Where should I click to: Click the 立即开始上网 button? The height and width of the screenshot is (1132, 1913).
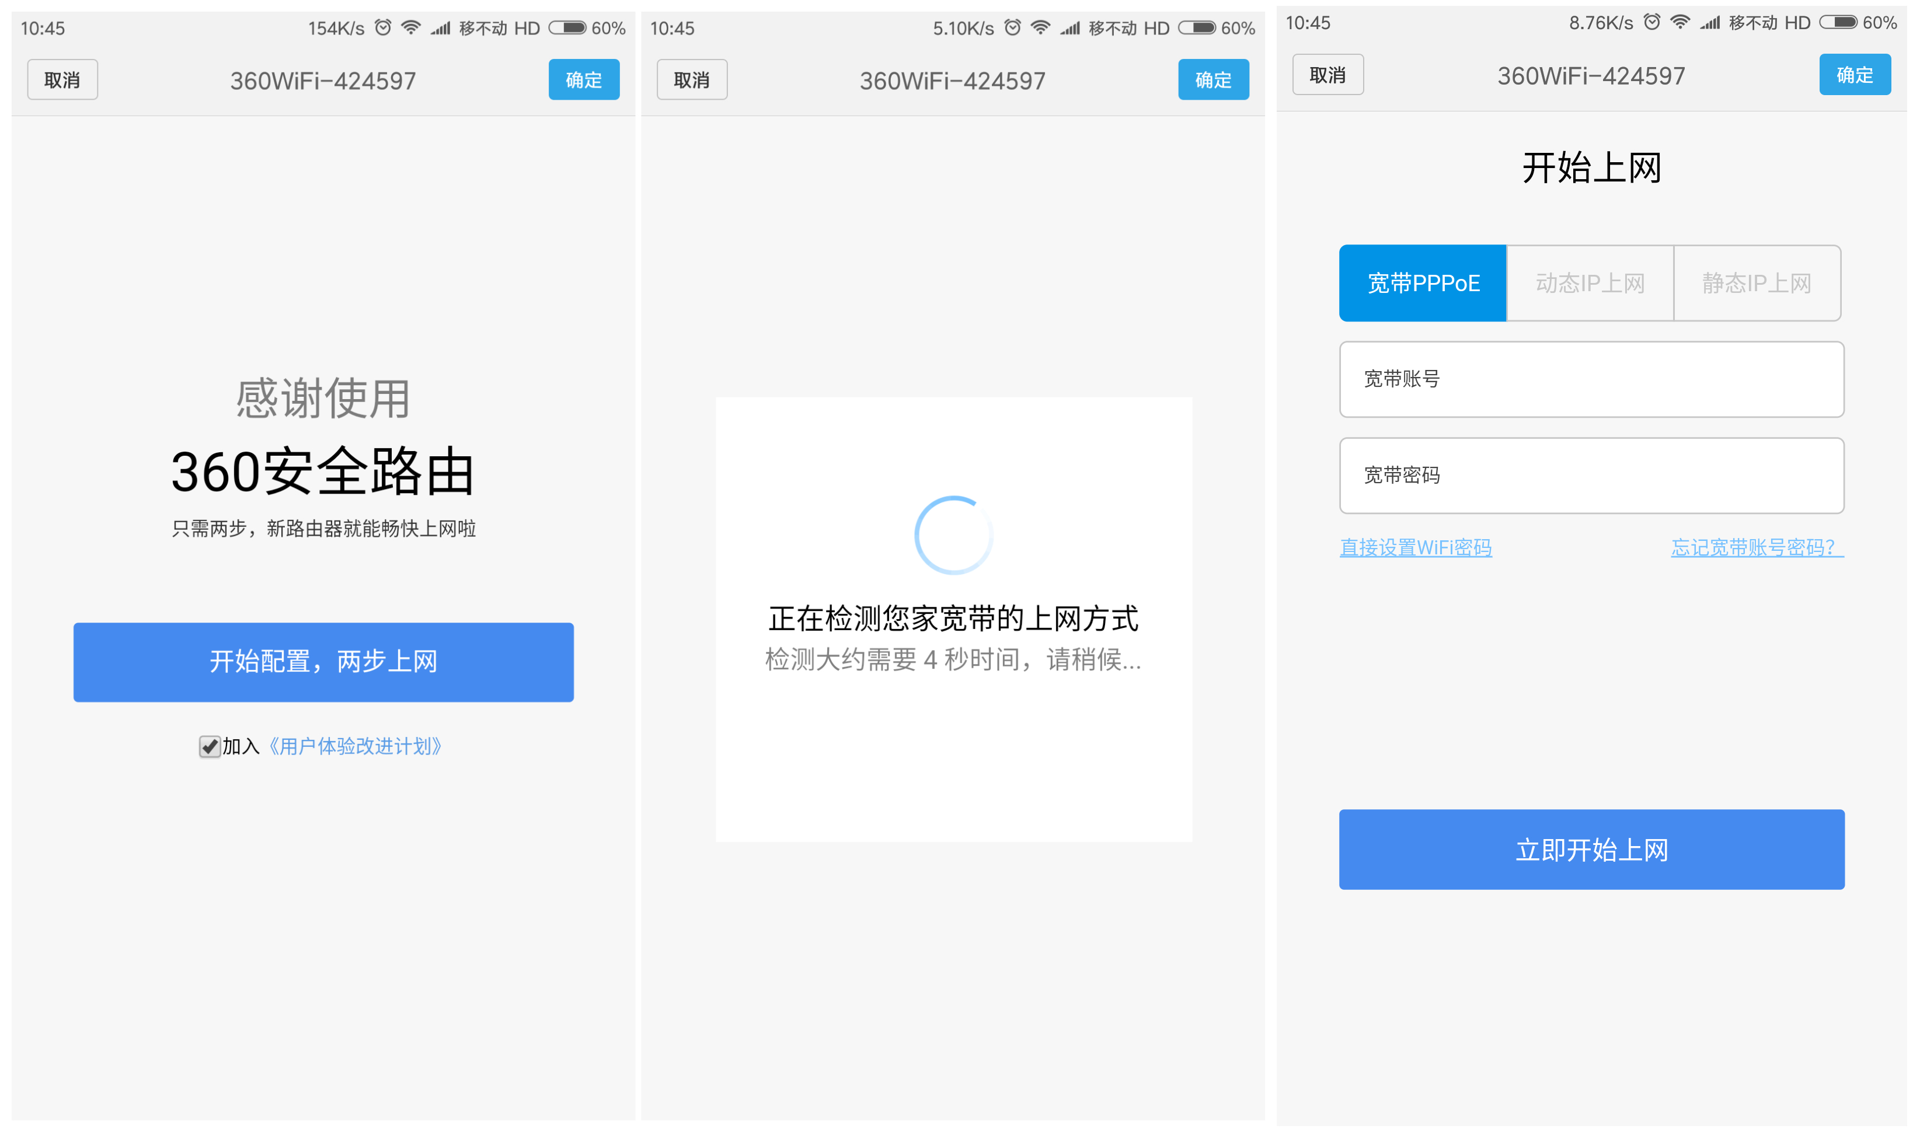pyautogui.click(x=1593, y=850)
